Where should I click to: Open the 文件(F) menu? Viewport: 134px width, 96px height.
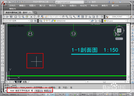12,6
